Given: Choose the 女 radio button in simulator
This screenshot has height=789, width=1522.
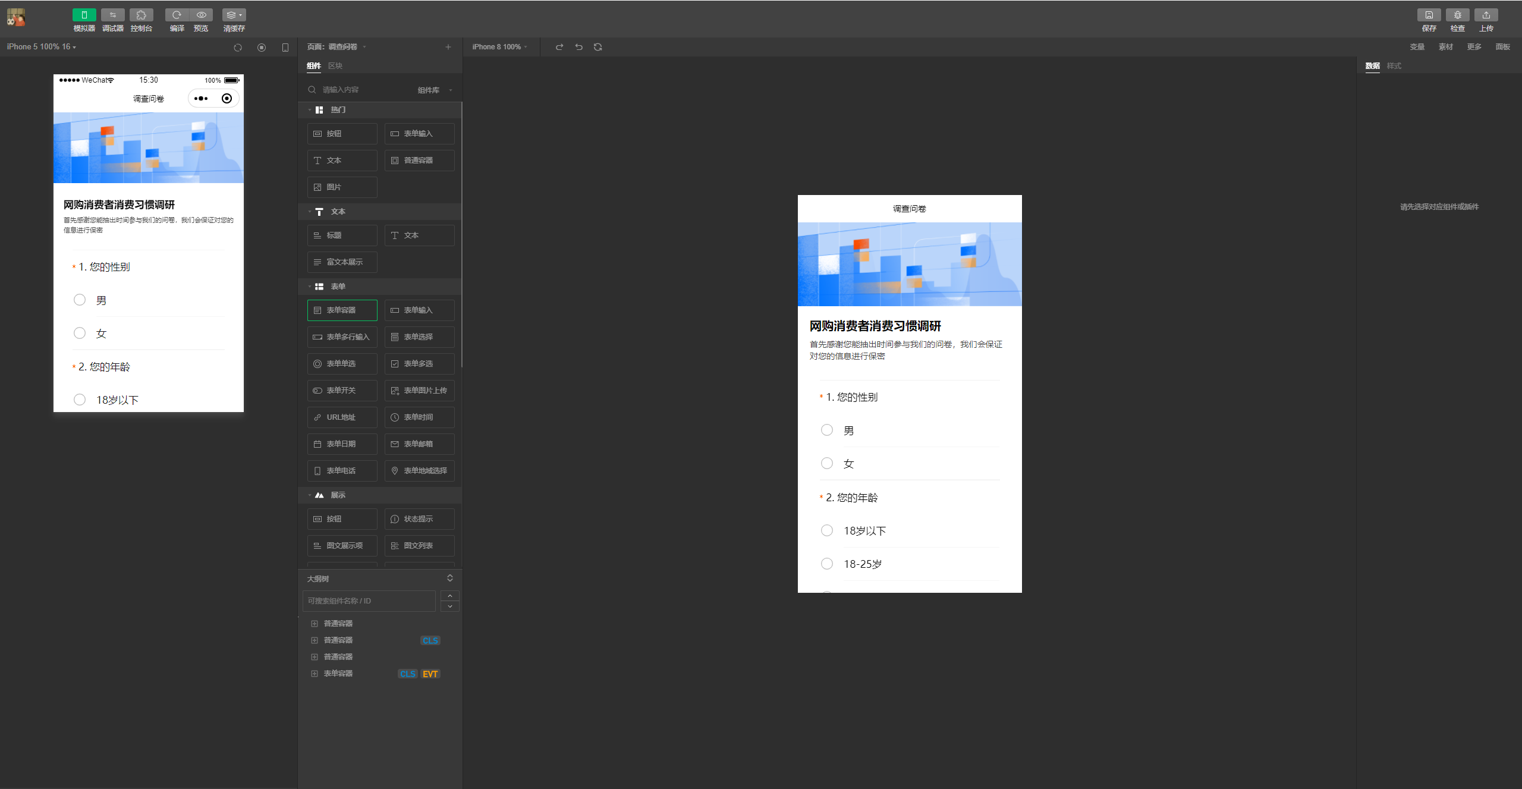Looking at the screenshot, I should [x=80, y=333].
